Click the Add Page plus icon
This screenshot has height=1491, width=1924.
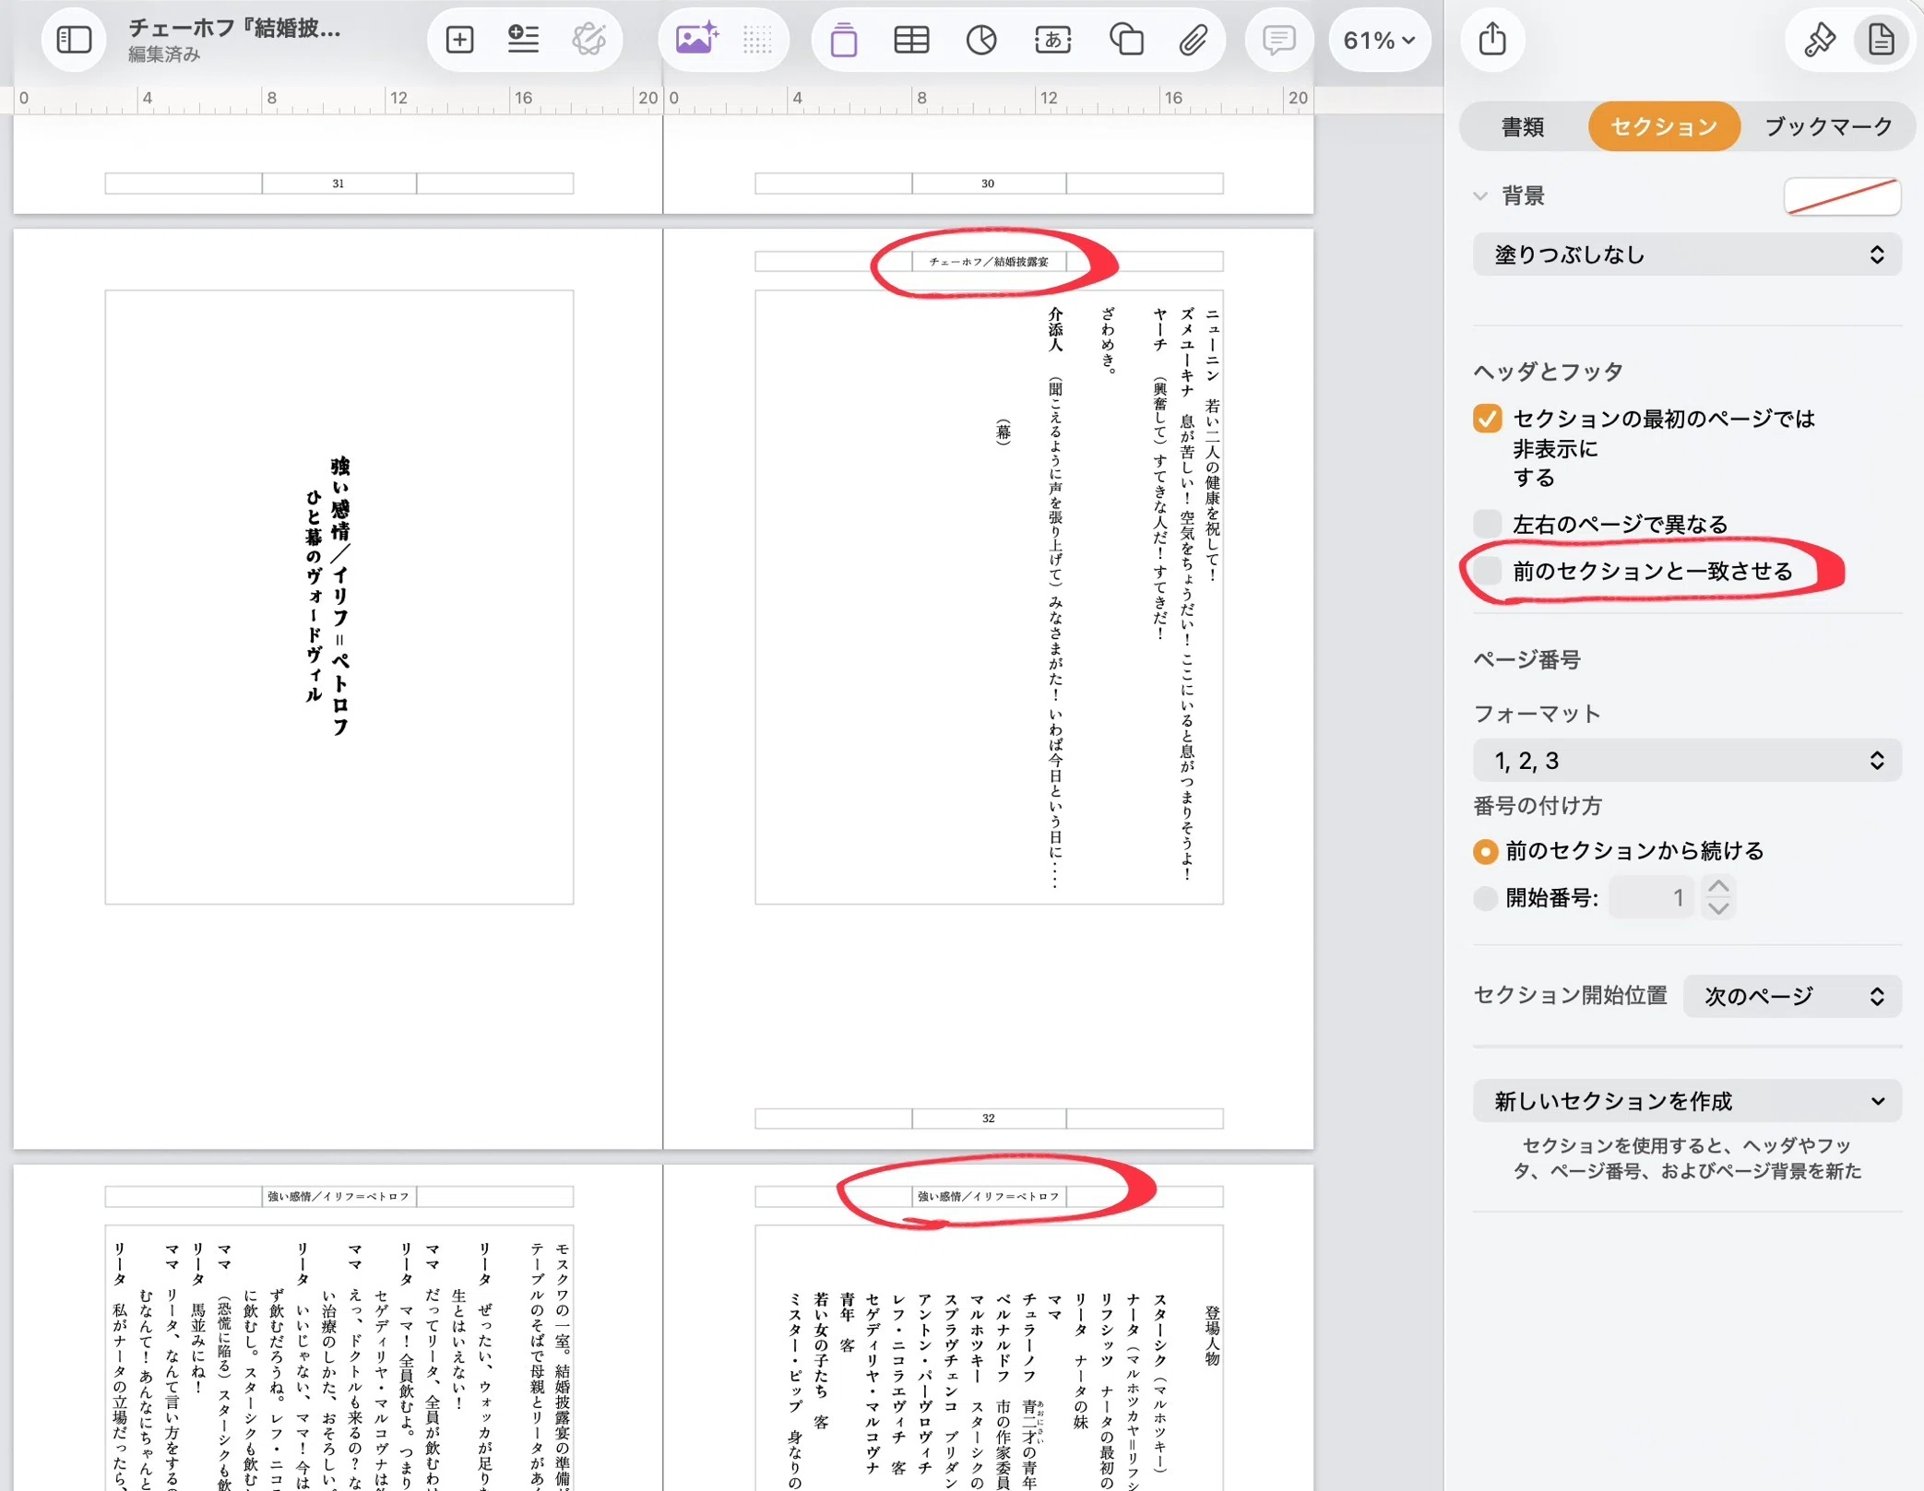pos(459,40)
